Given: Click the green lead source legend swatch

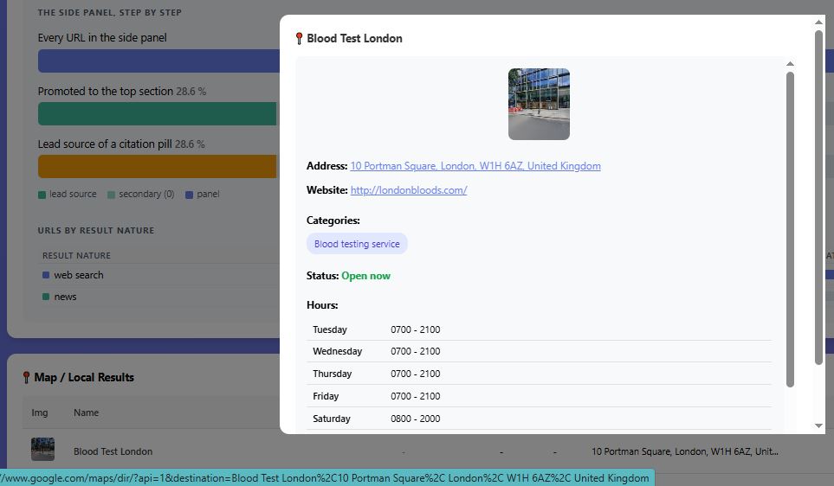Looking at the screenshot, I should coord(42,195).
